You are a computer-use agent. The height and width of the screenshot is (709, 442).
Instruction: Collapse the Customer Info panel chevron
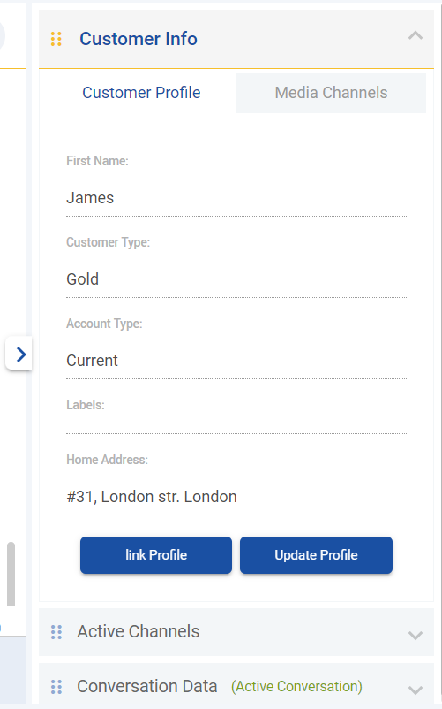pos(416,35)
